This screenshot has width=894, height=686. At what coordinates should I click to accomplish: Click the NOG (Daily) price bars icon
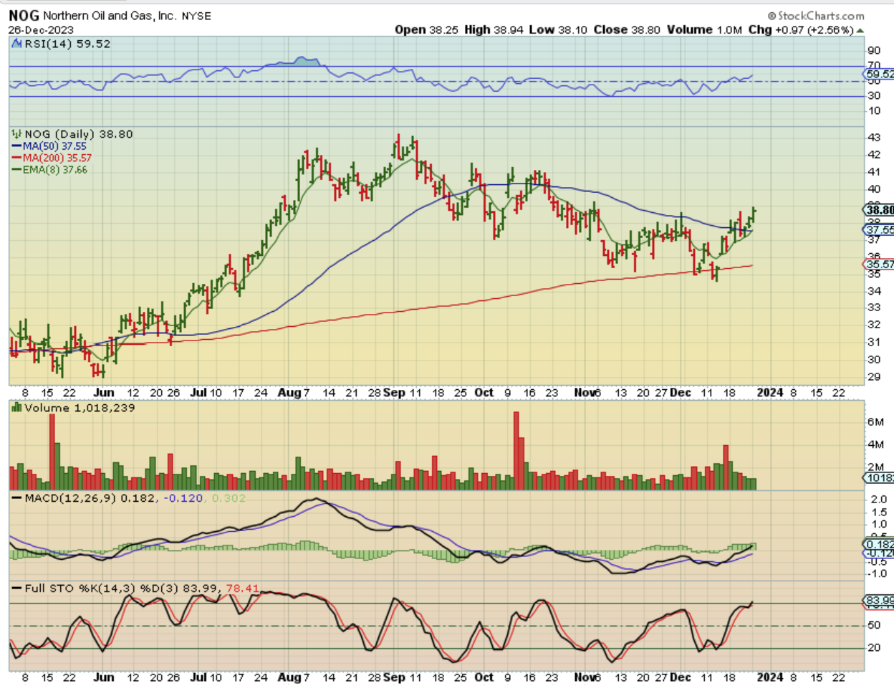point(16,134)
